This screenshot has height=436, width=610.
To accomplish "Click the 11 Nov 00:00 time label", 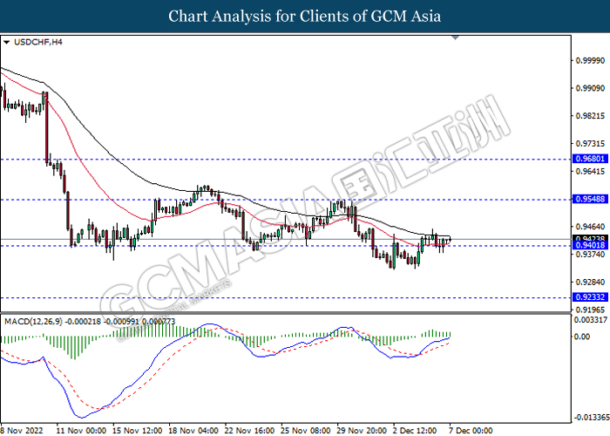I will [x=81, y=431].
